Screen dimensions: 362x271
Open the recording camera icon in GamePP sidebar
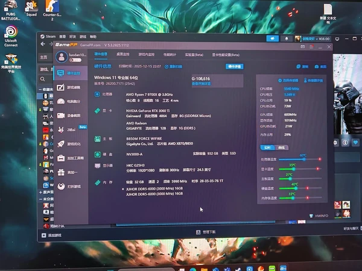(x=61, y=116)
